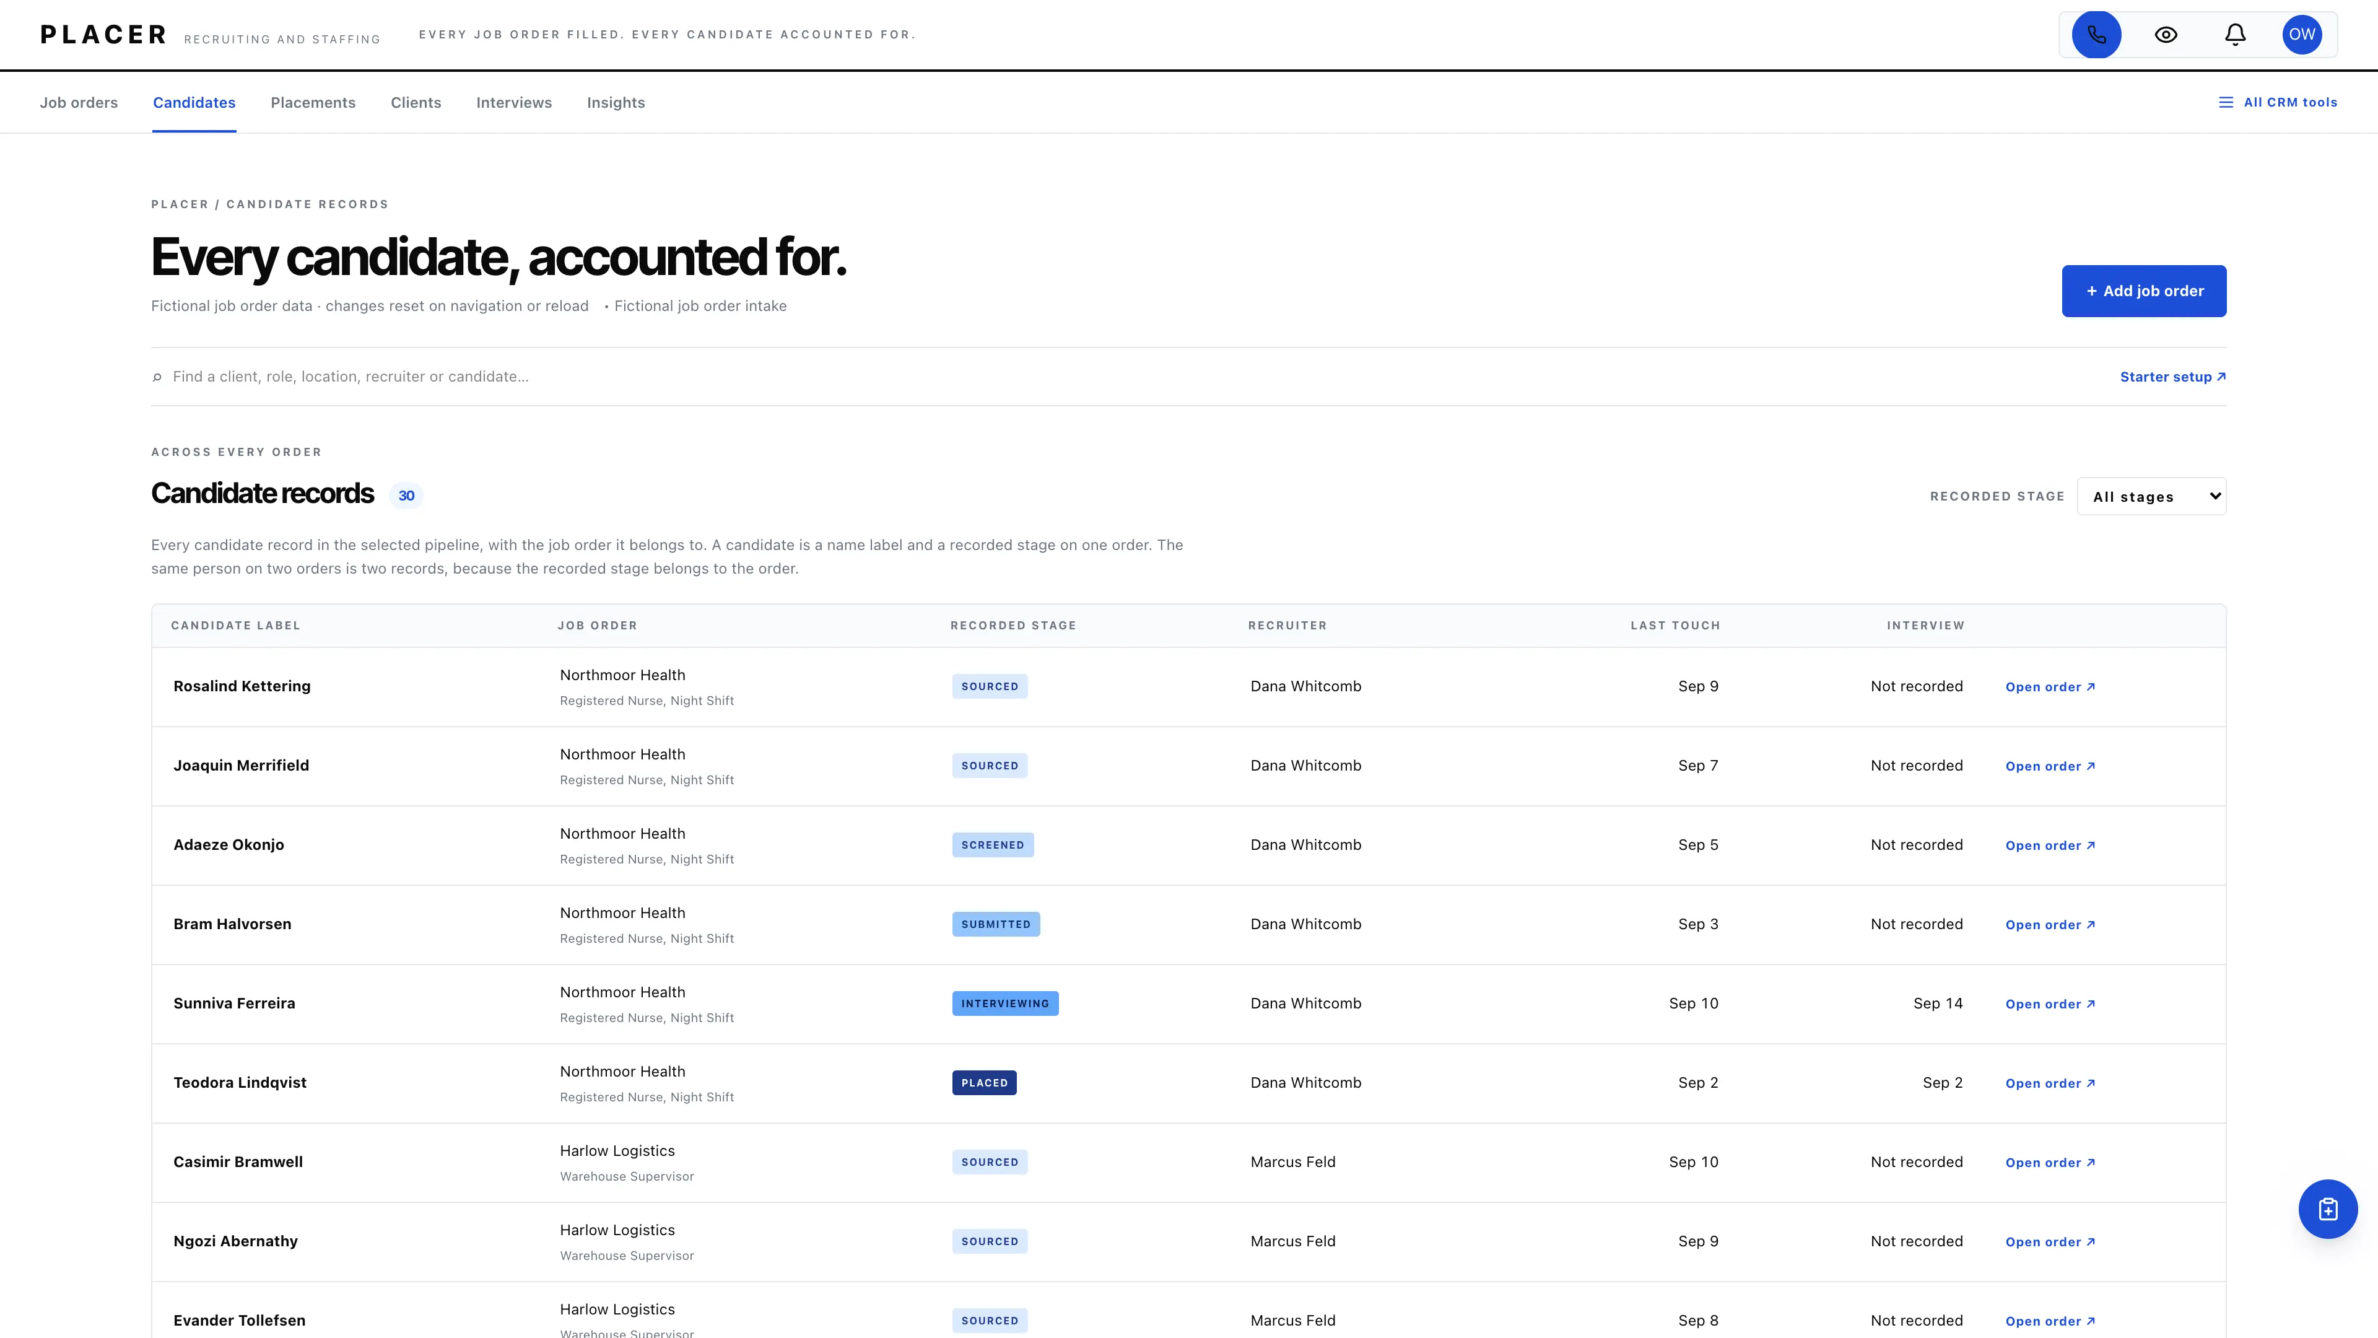Go to the Interviews tab
Viewport: 2378px width, 1338px height.
tap(514, 102)
